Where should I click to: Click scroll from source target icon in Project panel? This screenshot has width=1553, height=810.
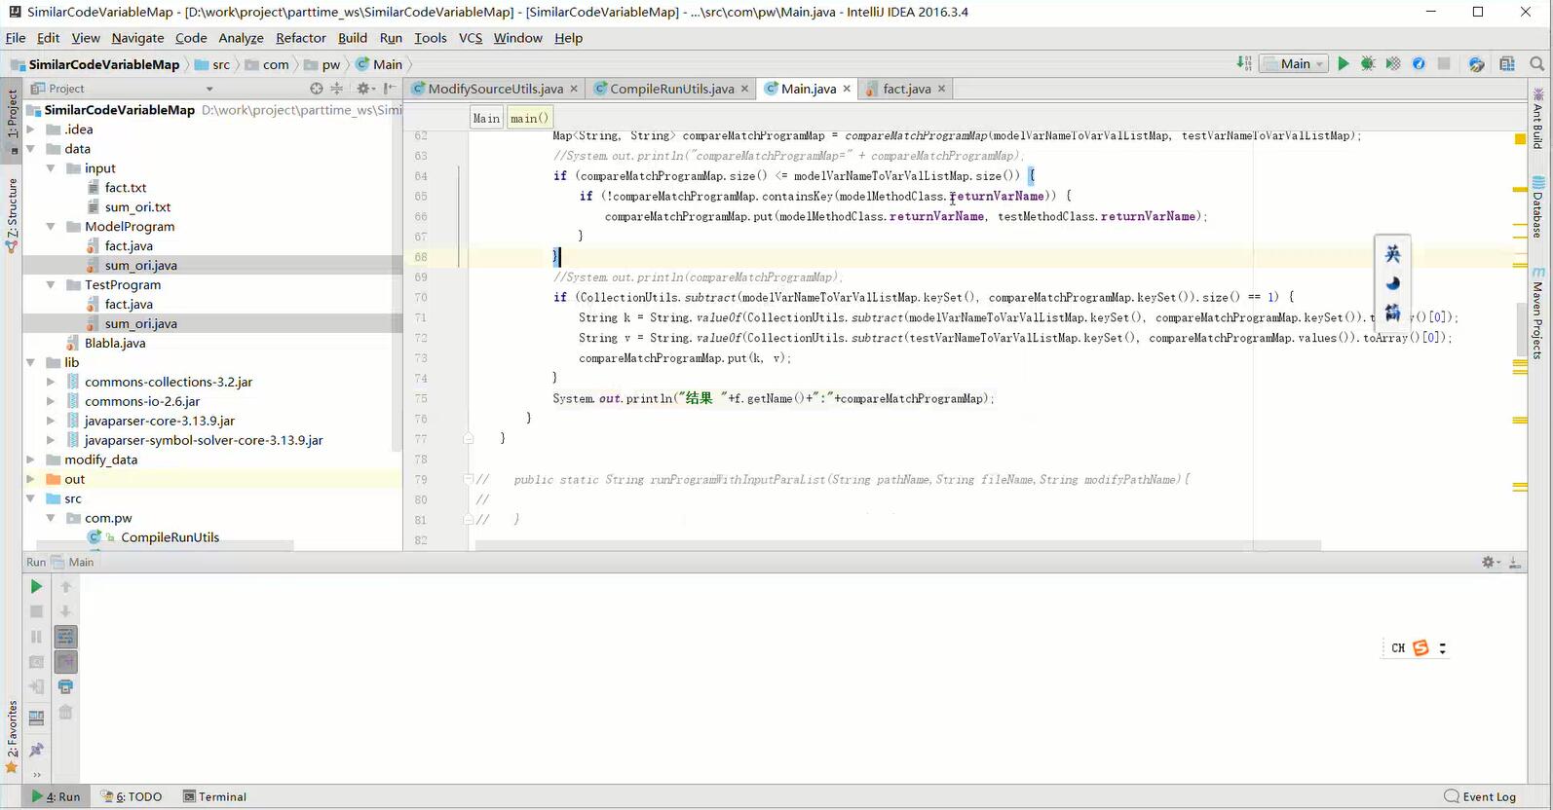316,89
